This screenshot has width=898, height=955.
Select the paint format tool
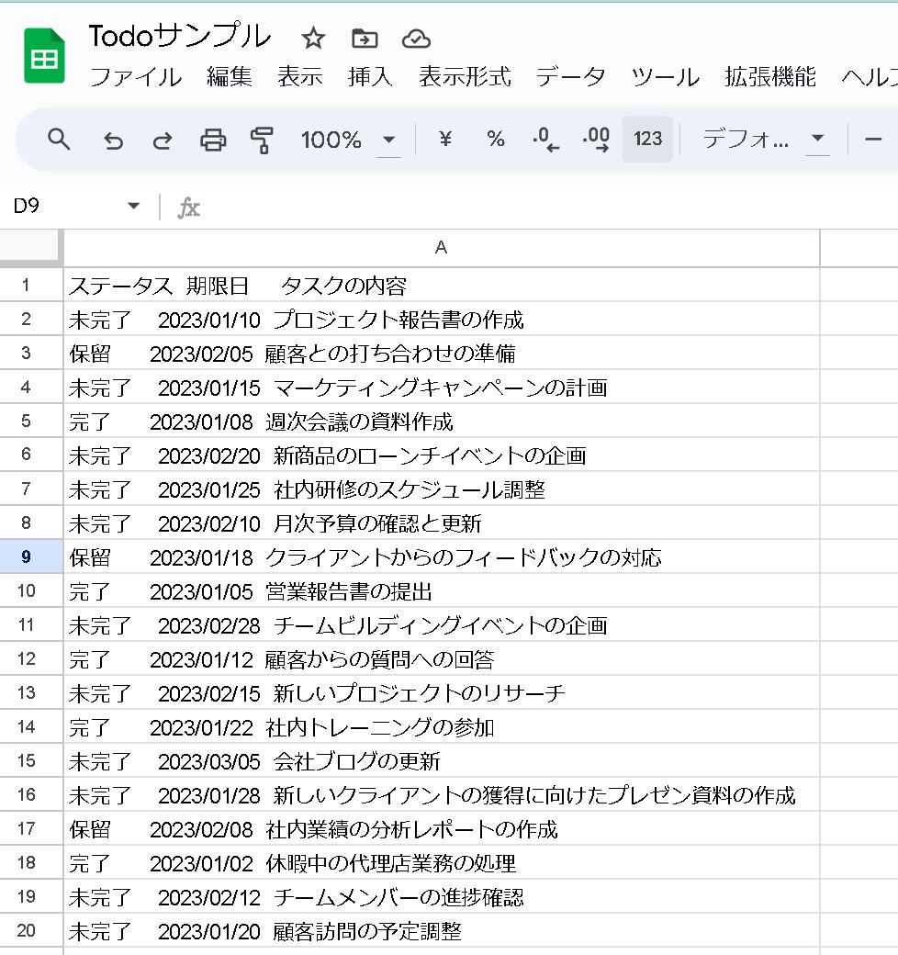(x=263, y=140)
